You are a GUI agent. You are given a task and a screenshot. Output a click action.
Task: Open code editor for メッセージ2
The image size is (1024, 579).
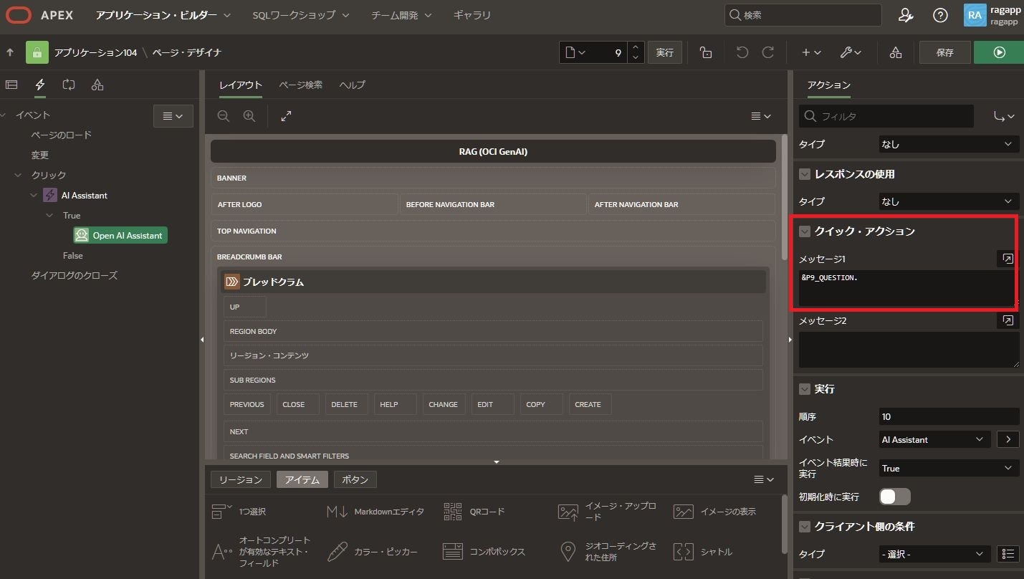1008,320
